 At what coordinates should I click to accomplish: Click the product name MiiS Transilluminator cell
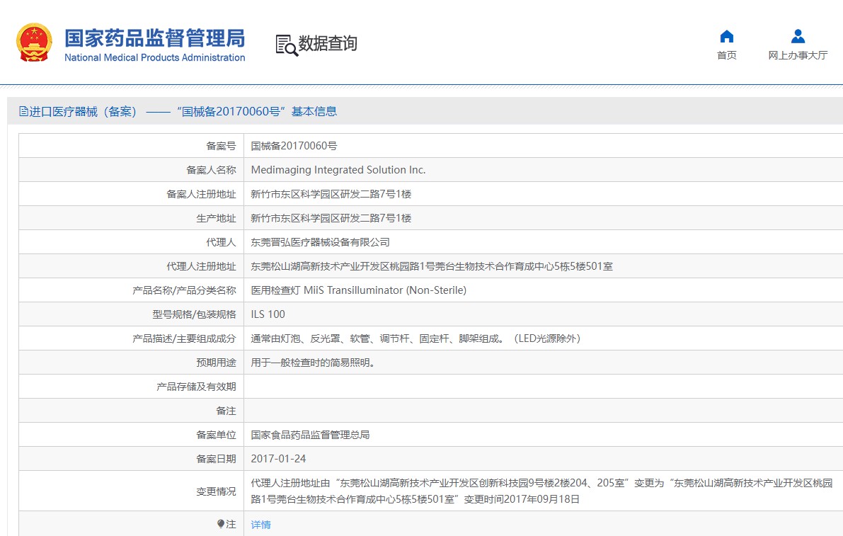pyautogui.click(x=358, y=290)
